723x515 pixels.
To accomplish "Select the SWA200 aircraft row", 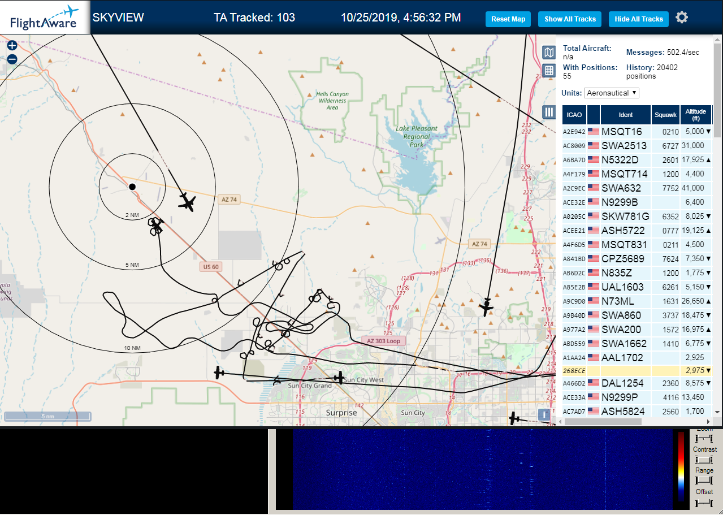I will [x=637, y=329].
